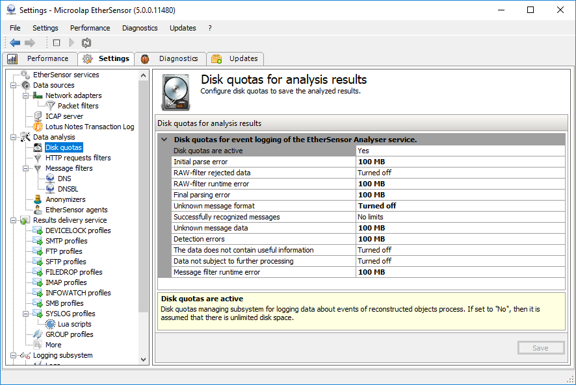Screen dimensions: 576x385
Task: Click the DNSBL globe icon
Action: [50, 189]
